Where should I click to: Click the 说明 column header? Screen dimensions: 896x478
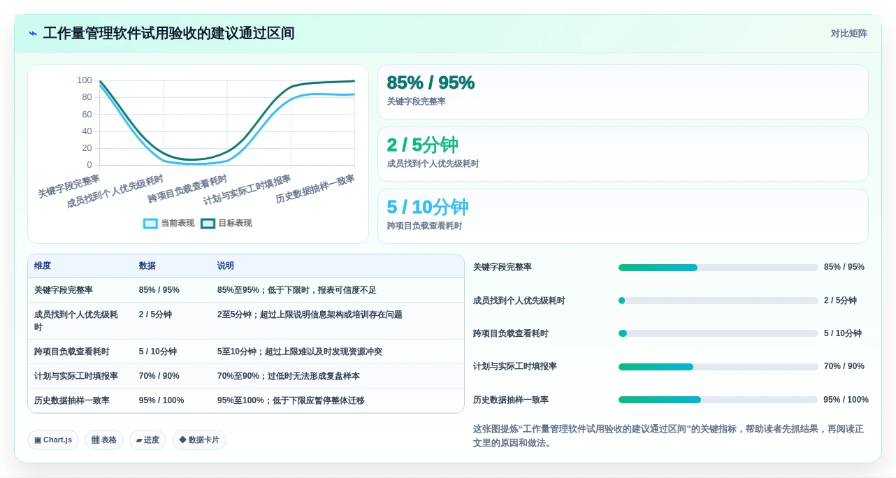point(226,266)
